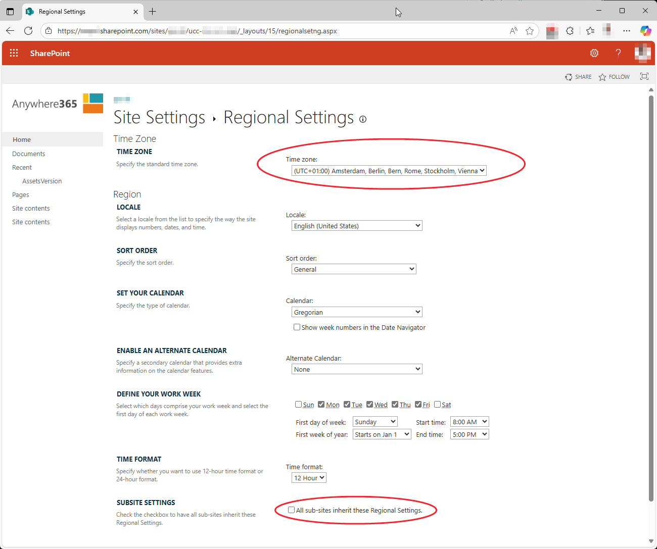Click the page vertical scrollbar
Image resolution: width=657 pixels, height=549 pixels.
tap(651, 298)
